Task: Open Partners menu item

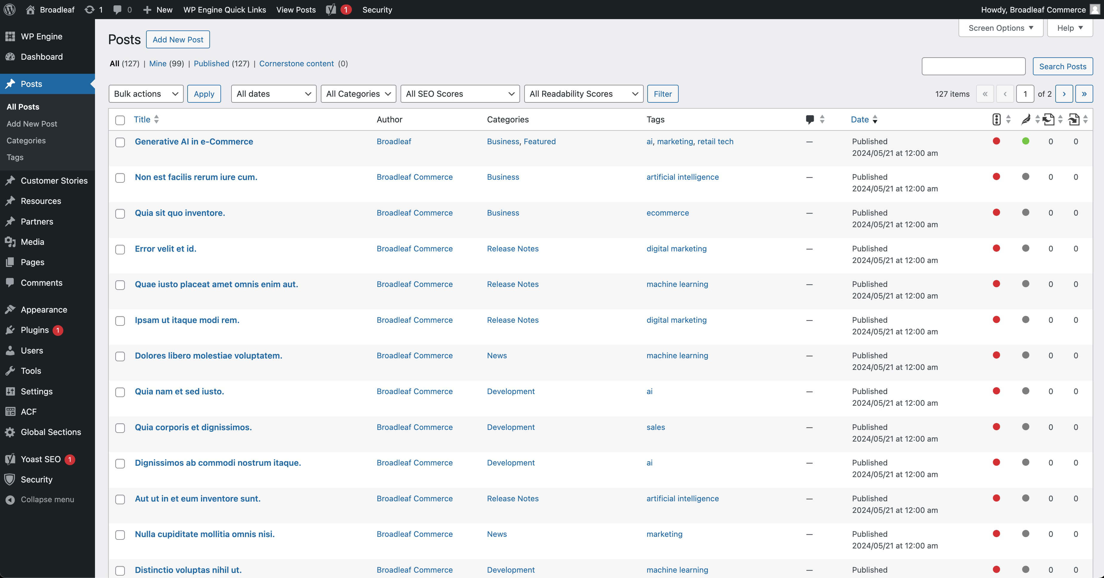Action: click(x=47, y=222)
